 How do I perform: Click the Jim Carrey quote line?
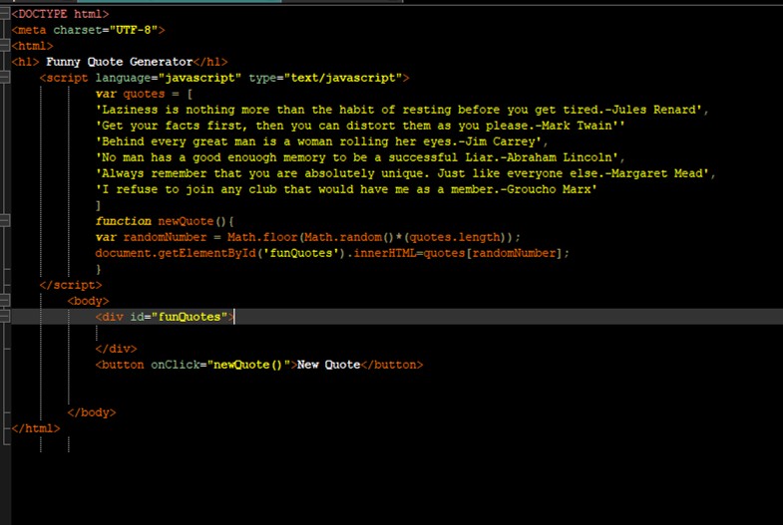[321, 141]
